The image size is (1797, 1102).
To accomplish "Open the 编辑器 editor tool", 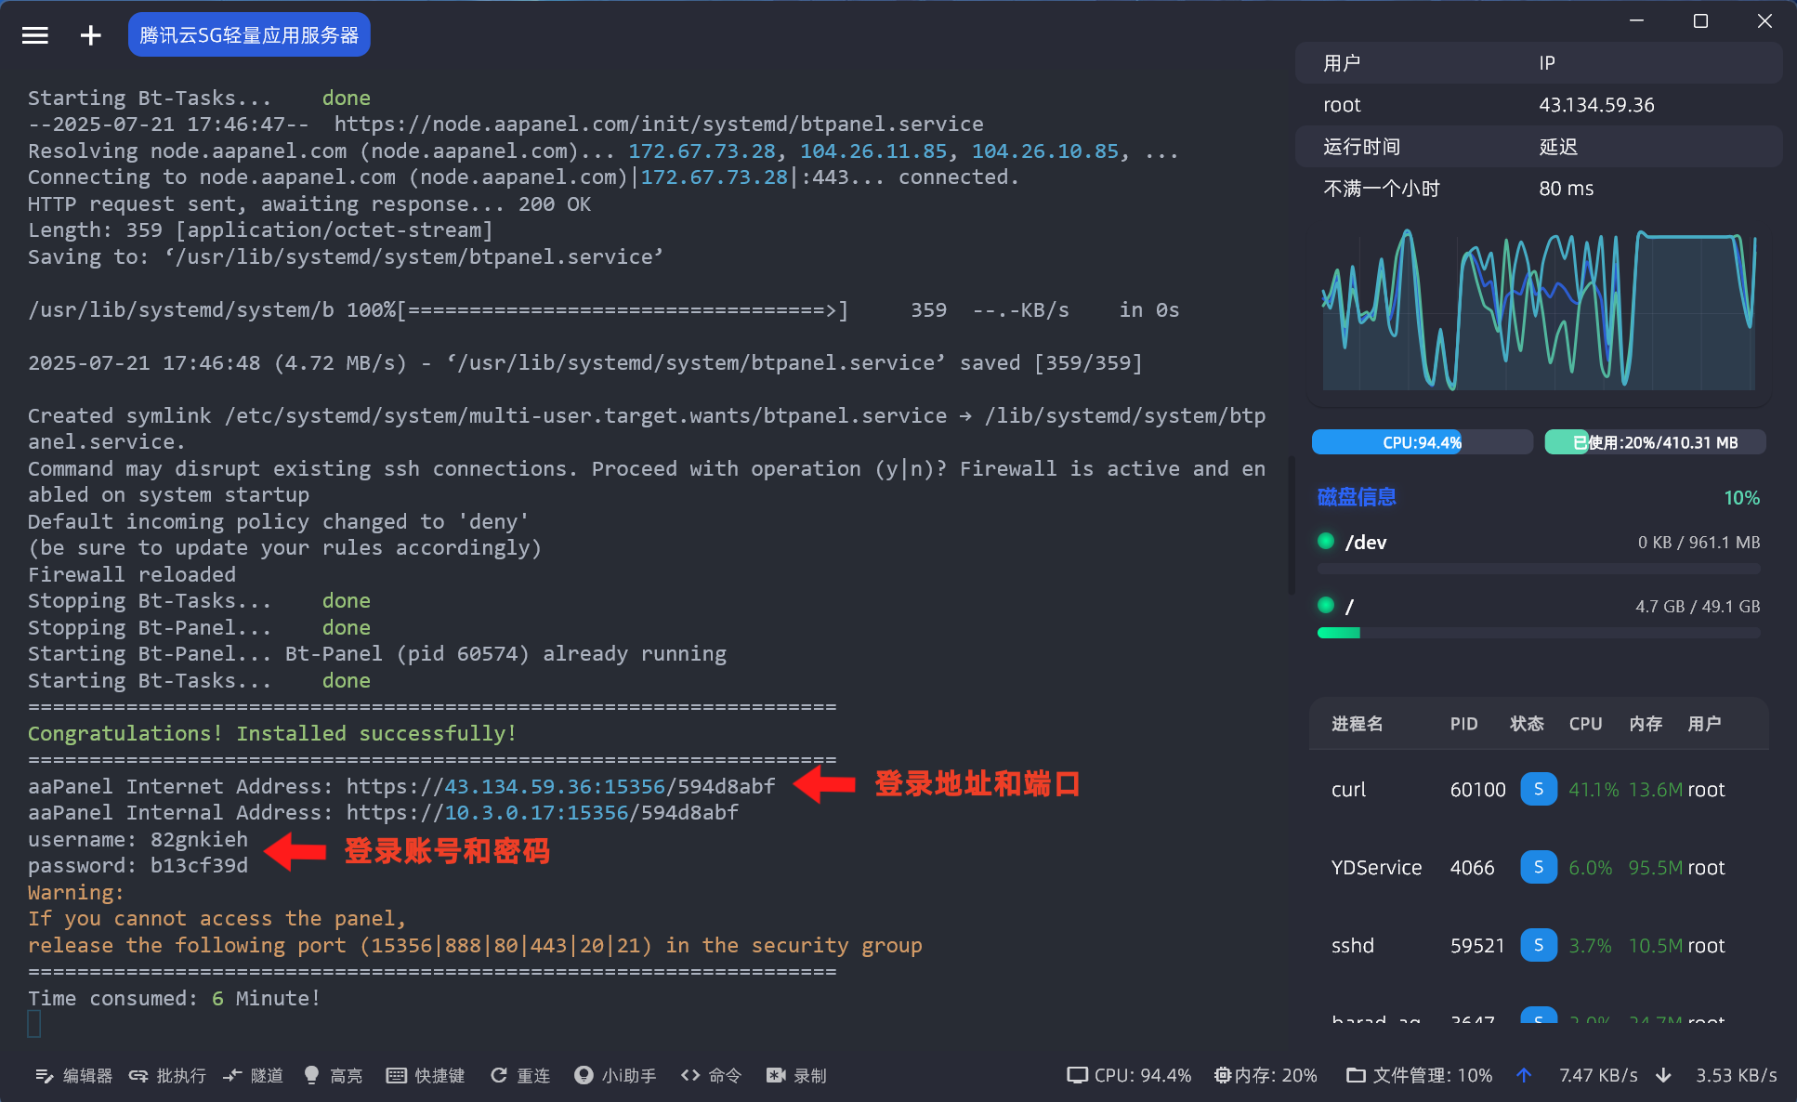I will click(73, 1075).
